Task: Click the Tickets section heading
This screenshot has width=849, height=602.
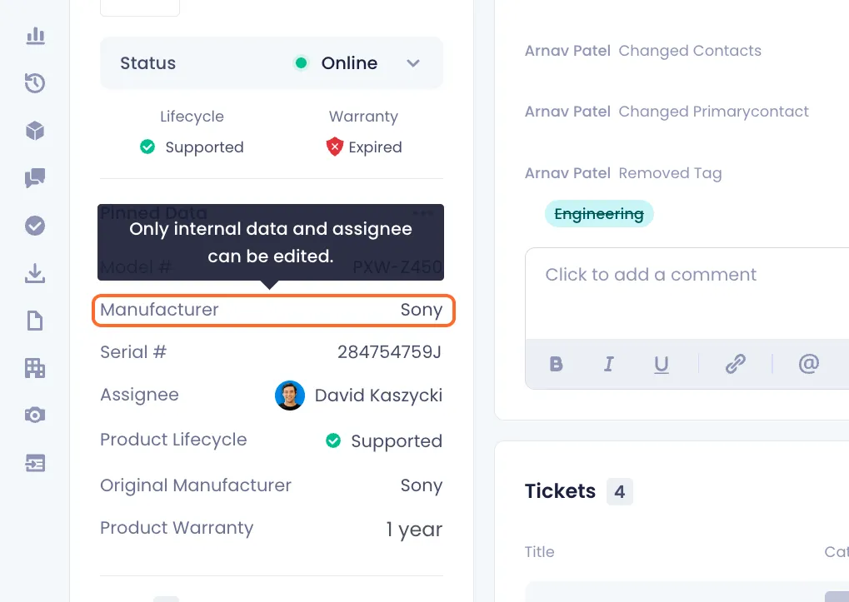Action: pos(560,491)
